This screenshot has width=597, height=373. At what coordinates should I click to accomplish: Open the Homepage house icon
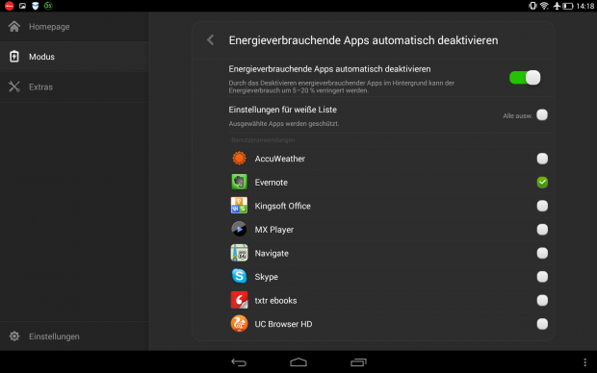[x=14, y=27]
